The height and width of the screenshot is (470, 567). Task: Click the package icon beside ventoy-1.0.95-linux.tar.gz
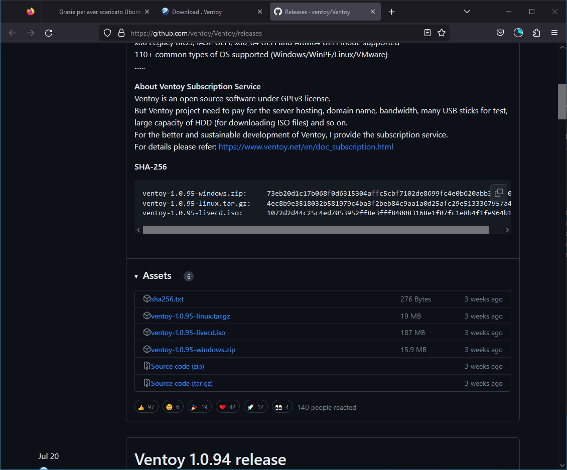click(147, 316)
